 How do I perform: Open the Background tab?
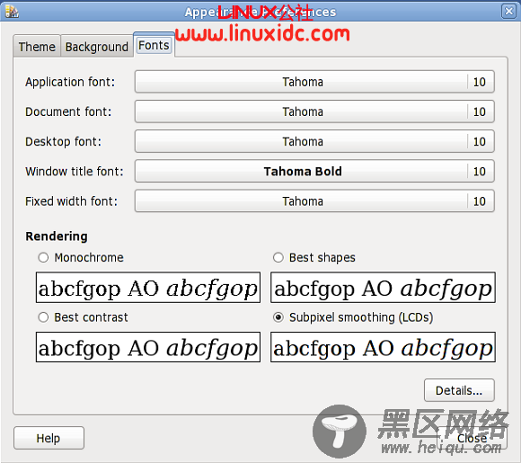pos(97,47)
